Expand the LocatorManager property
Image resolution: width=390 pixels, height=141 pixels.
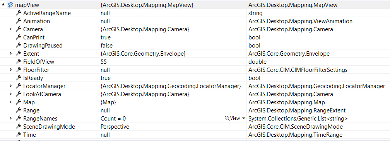click(11, 86)
